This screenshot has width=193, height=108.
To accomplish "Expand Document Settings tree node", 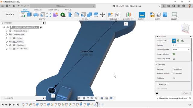I will tap(7, 31).
